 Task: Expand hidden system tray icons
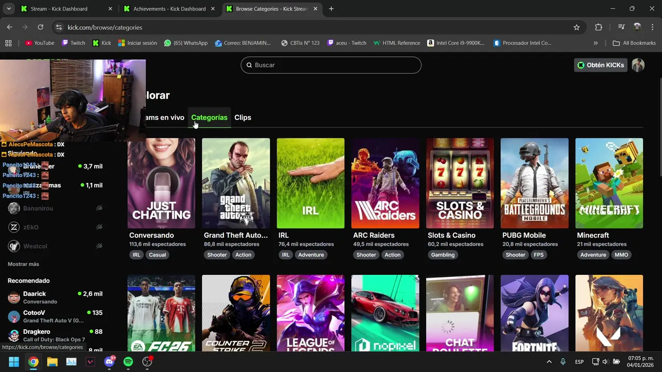[x=549, y=362]
